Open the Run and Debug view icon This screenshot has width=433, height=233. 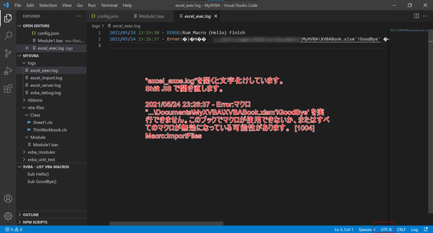[x=8, y=71]
